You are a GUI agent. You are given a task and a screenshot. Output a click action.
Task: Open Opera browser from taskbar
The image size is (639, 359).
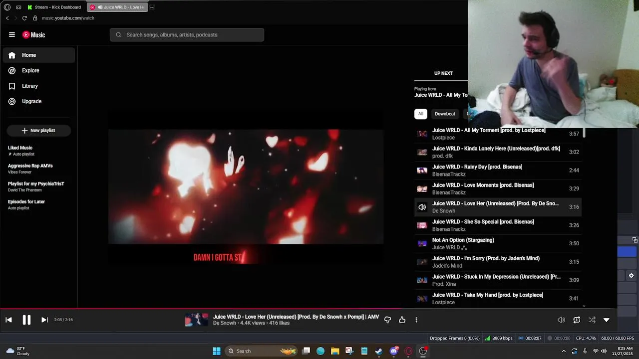(408, 351)
